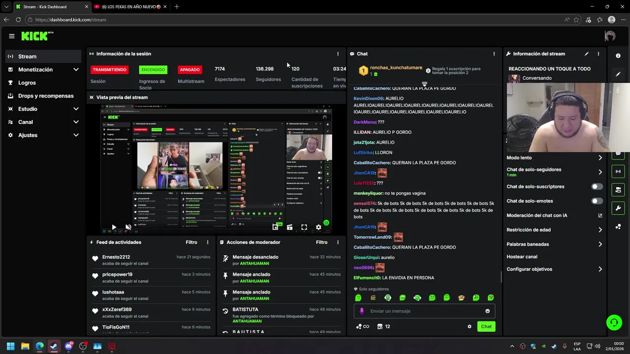Open Moderación del chat con IA link
630x354 pixels.
point(555,215)
